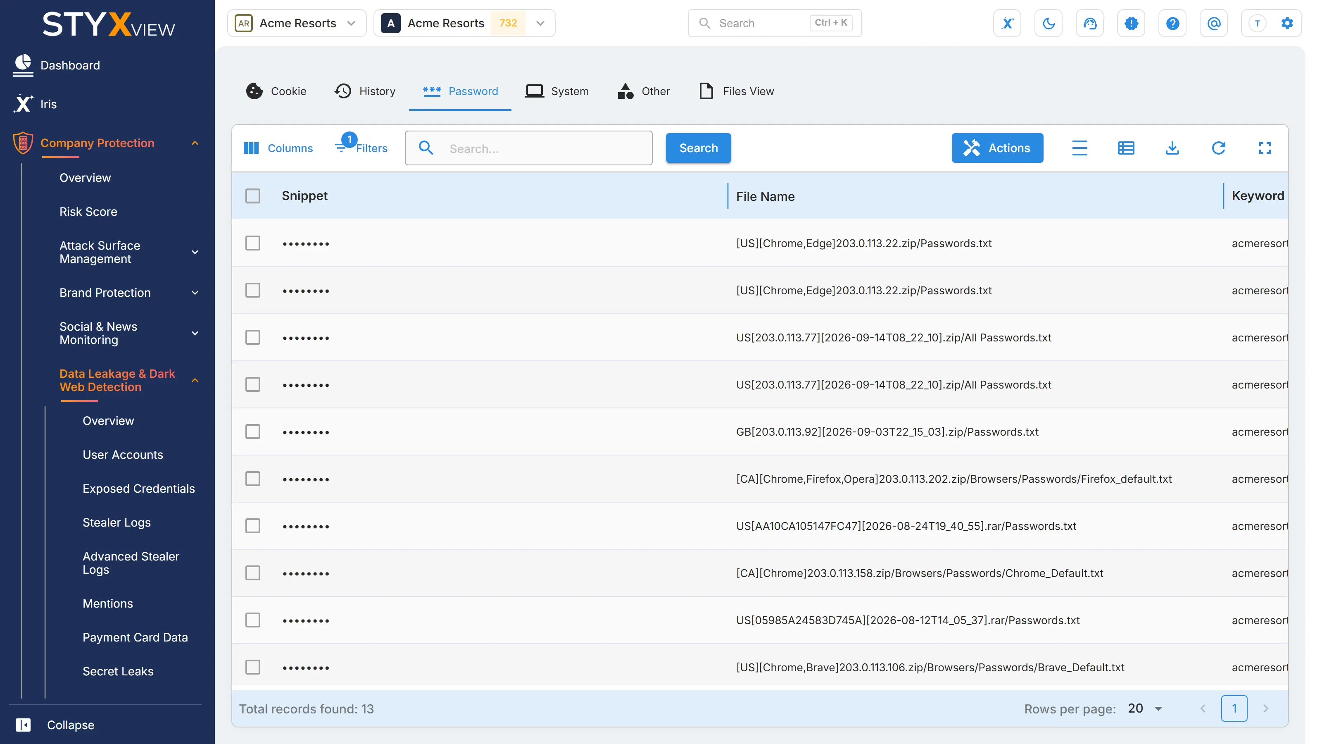Click the StyxView X icon in top bar
1322x744 pixels.
tap(1007, 23)
